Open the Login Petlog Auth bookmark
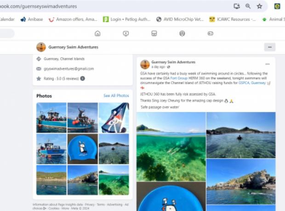 coord(127,19)
